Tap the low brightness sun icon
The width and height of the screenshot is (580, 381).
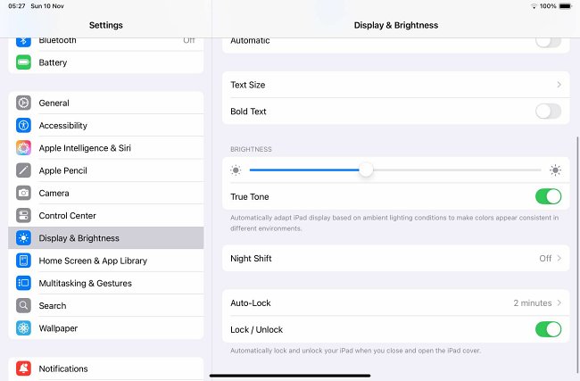pyautogui.click(x=236, y=170)
